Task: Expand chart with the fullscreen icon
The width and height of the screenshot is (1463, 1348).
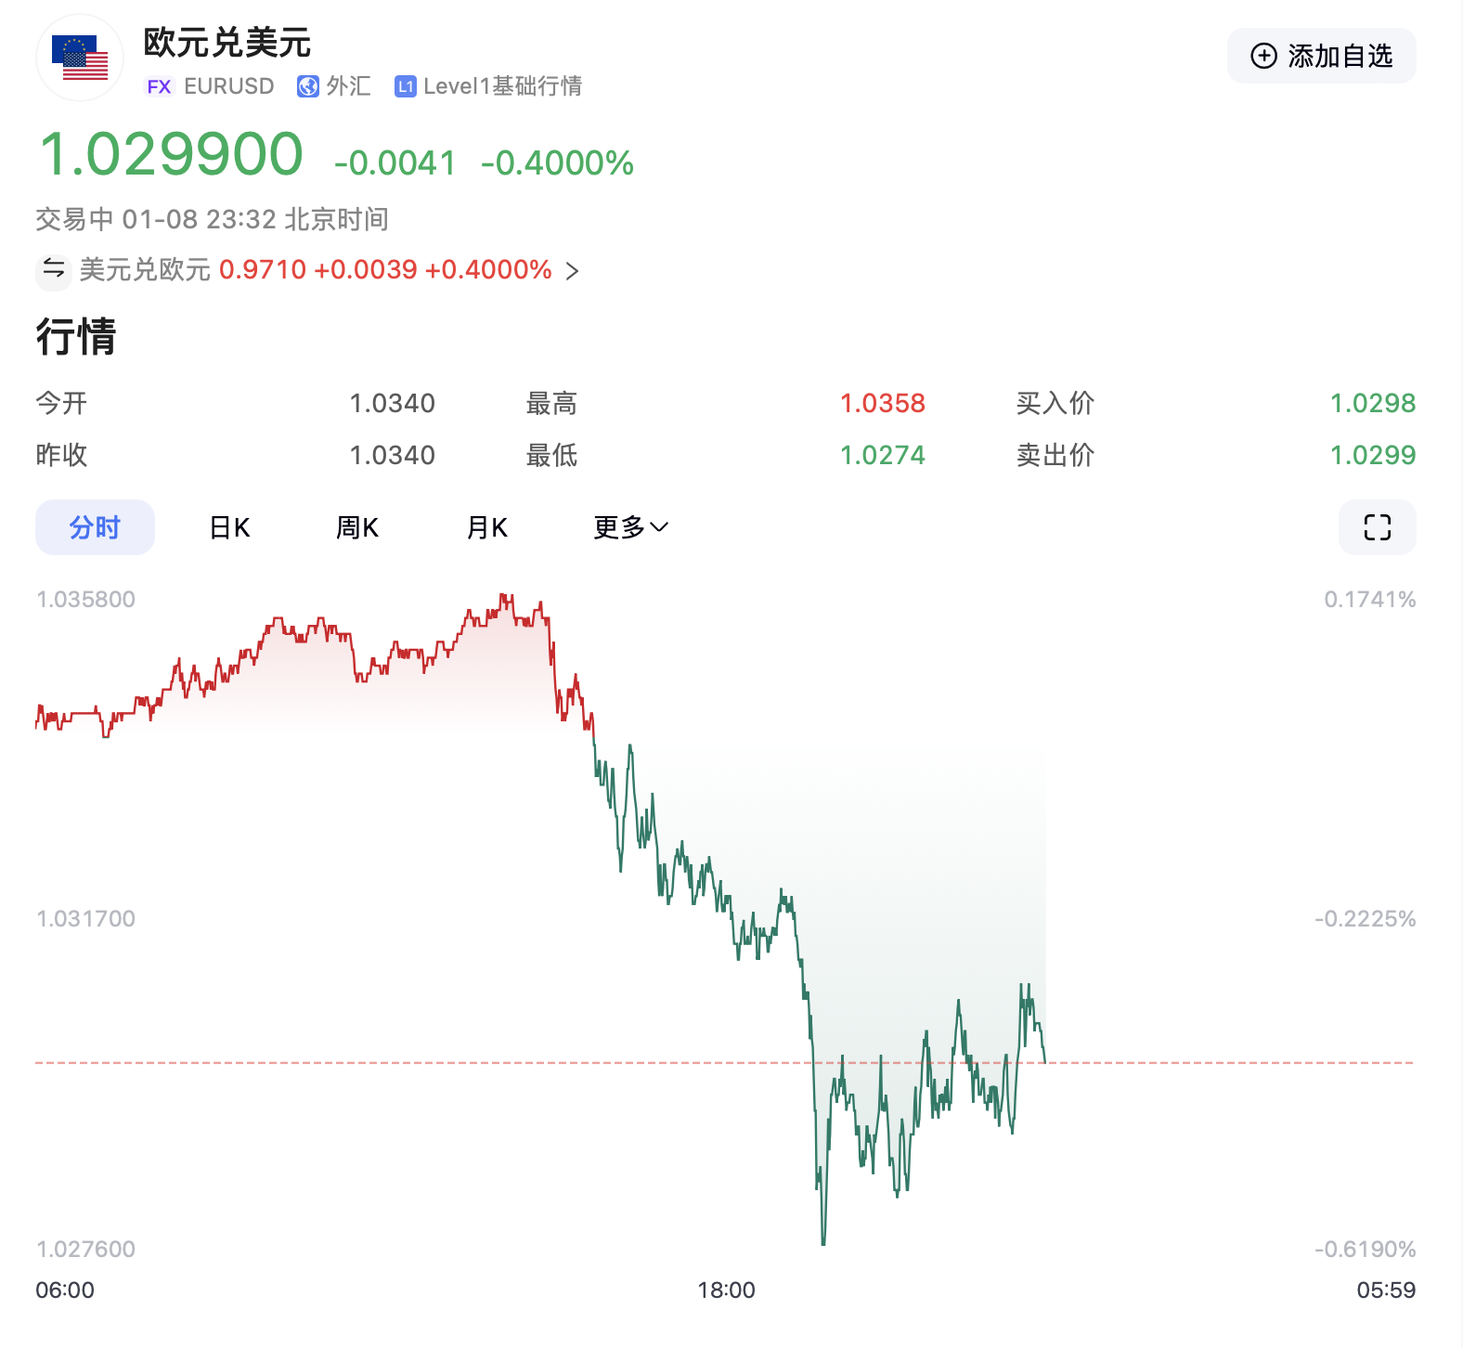Action: (x=1377, y=527)
